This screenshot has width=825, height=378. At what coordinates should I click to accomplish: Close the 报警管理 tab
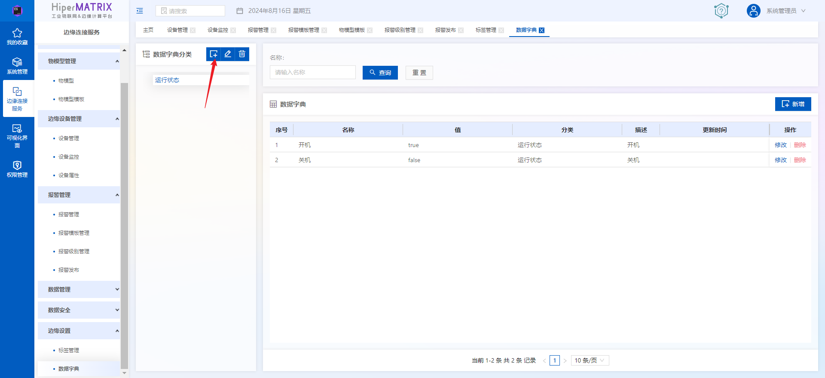pyautogui.click(x=274, y=30)
